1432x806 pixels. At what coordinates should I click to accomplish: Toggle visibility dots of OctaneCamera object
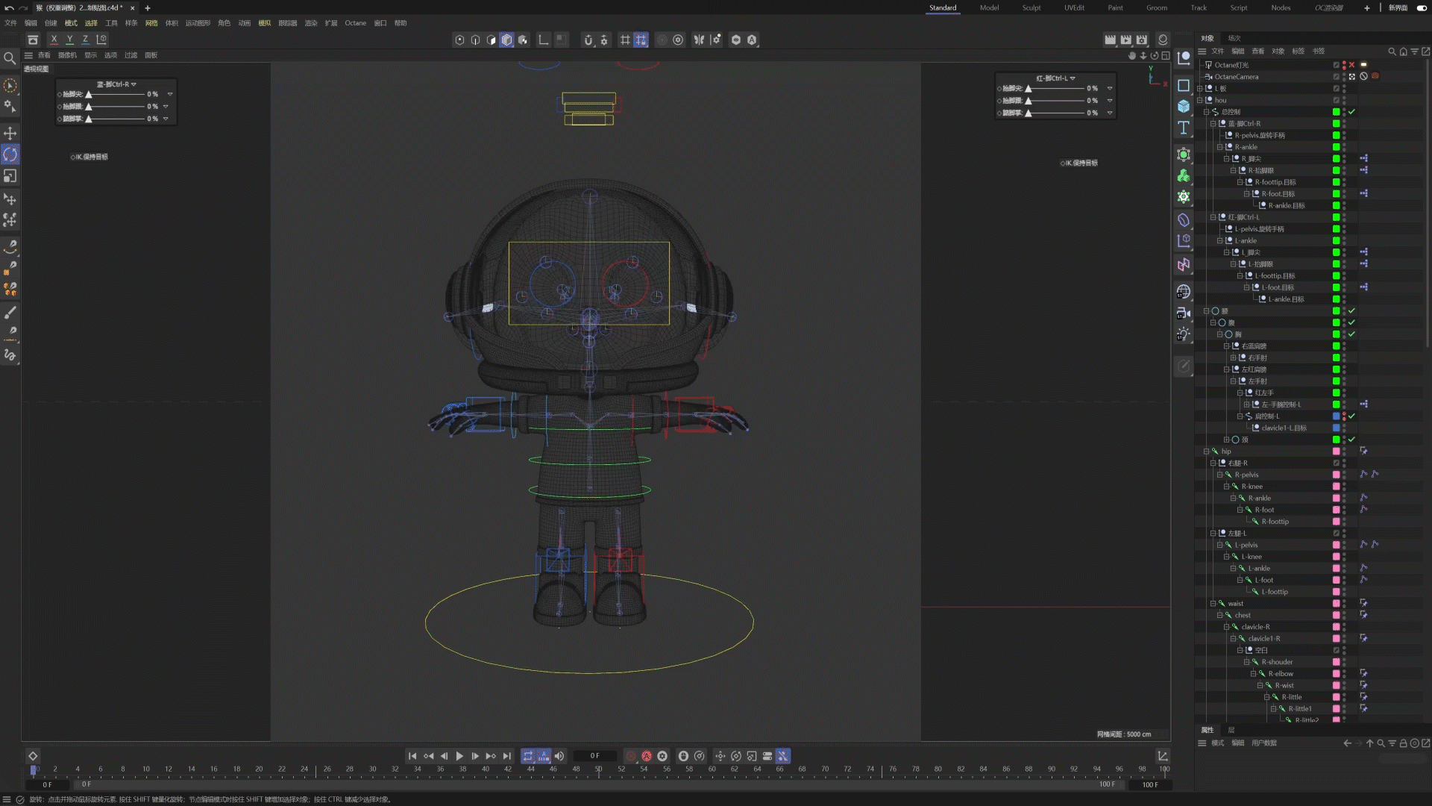coord(1344,77)
